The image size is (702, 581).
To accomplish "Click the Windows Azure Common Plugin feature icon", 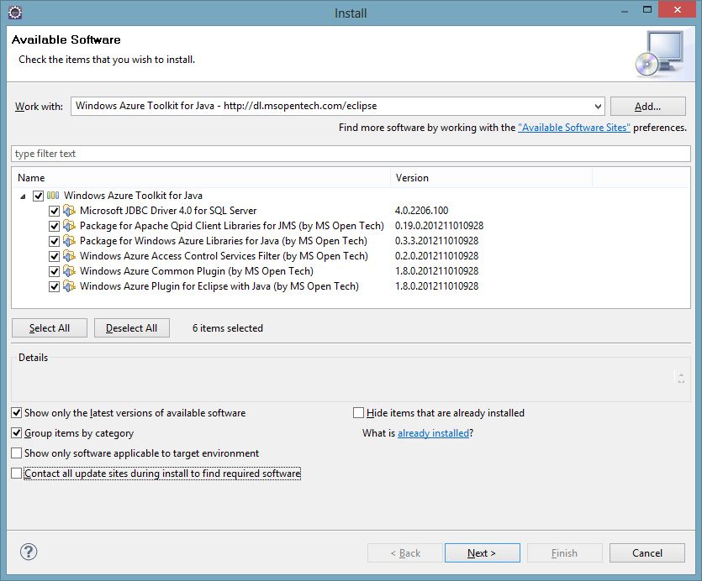I will pos(70,271).
